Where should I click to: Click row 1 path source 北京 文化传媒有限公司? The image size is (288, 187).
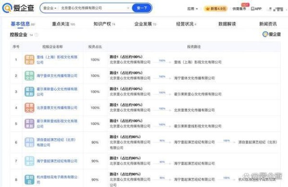(x=130, y=62)
